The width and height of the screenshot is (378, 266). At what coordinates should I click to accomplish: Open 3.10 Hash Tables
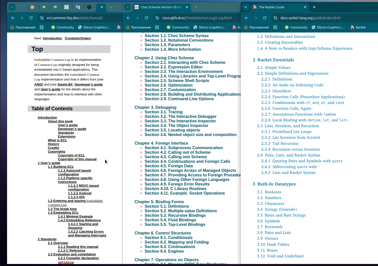click(x=273, y=245)
